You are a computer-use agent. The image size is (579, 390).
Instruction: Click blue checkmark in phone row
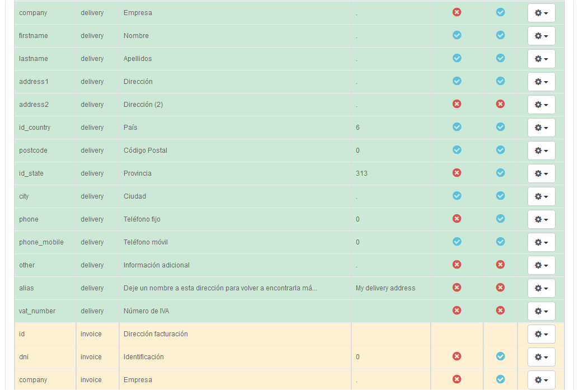[500, 219]
